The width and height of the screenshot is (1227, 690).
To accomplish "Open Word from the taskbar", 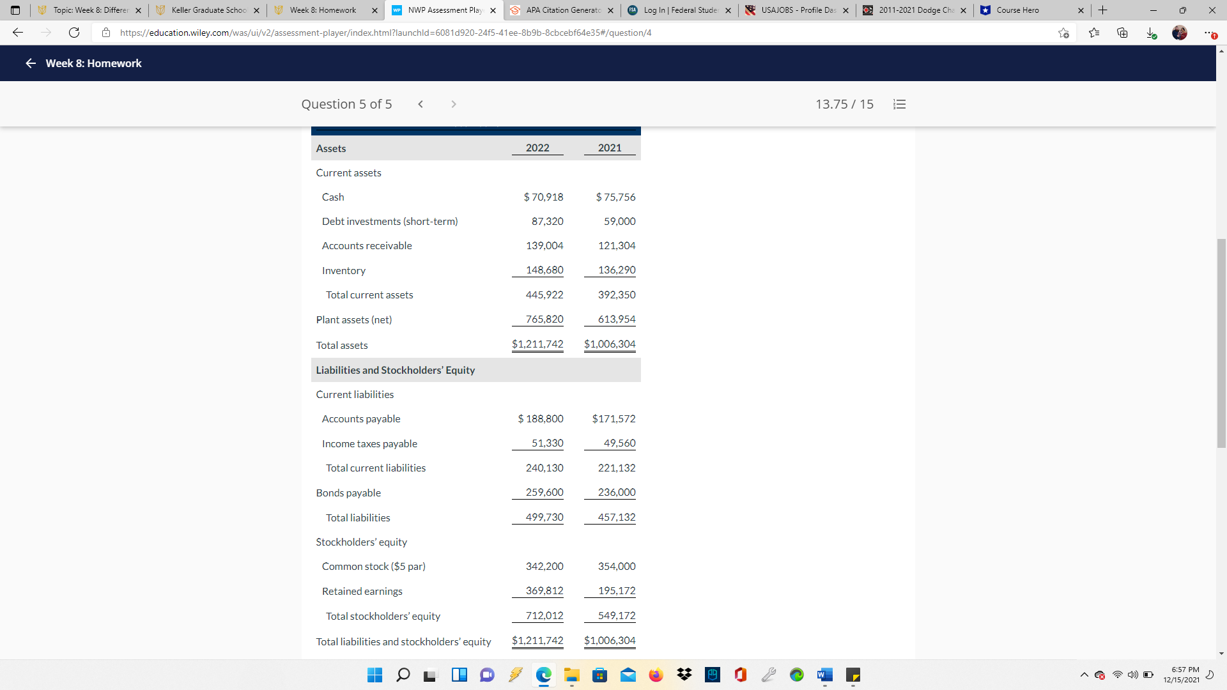I will (824, 675).
